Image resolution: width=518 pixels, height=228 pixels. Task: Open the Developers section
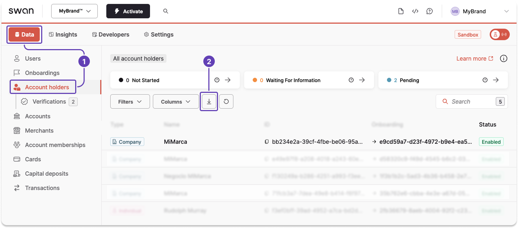(x=111, y=34)
